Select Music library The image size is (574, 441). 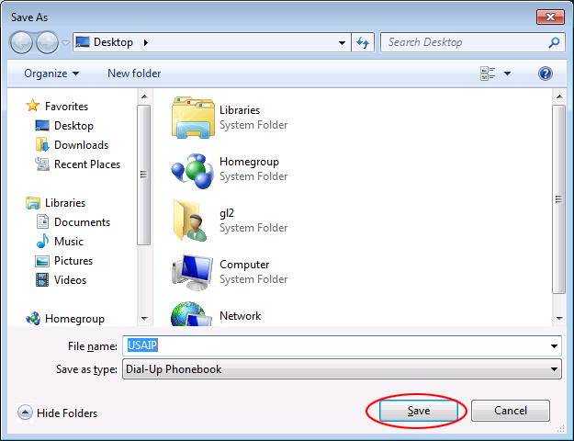69,242
